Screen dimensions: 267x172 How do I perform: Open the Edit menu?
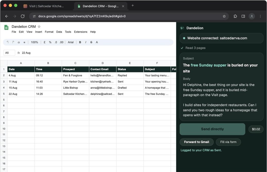click(21, 32)
